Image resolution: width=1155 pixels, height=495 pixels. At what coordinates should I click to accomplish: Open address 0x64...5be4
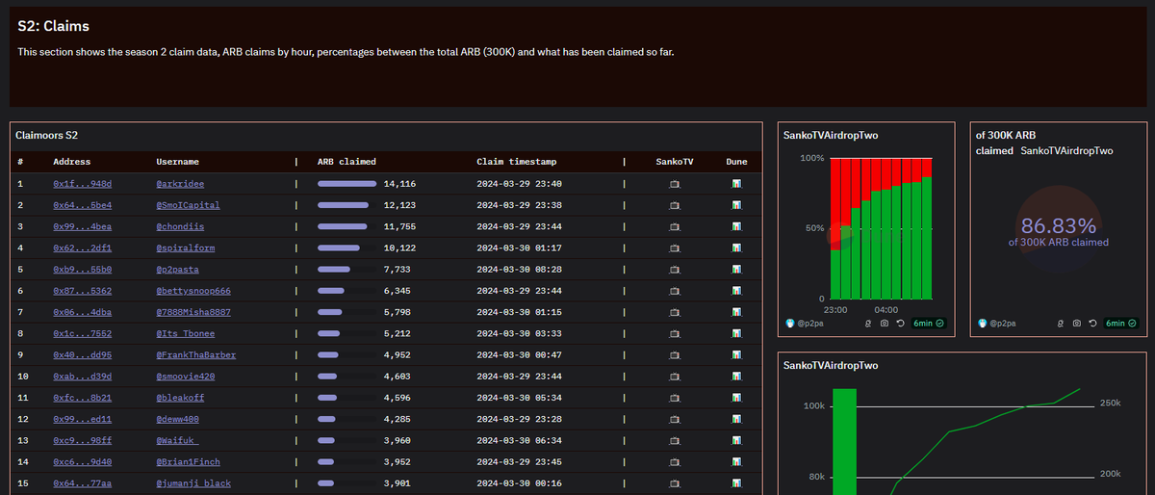tap(83, 205)
